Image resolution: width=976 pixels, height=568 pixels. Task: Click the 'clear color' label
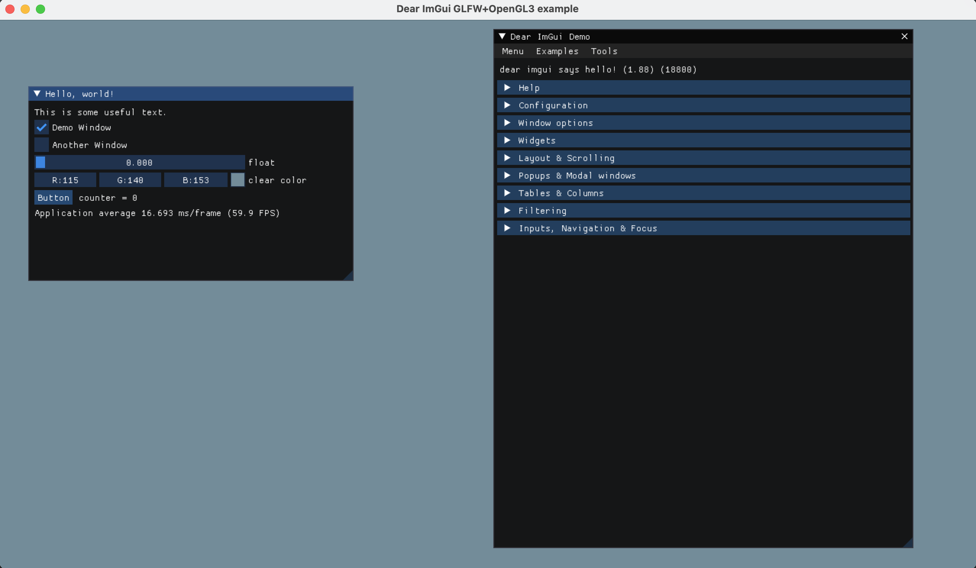coord(277,180)
